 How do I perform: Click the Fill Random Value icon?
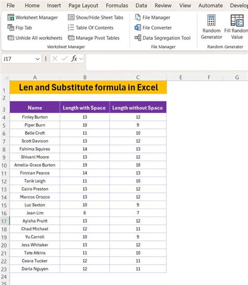(x=237, y=20)
